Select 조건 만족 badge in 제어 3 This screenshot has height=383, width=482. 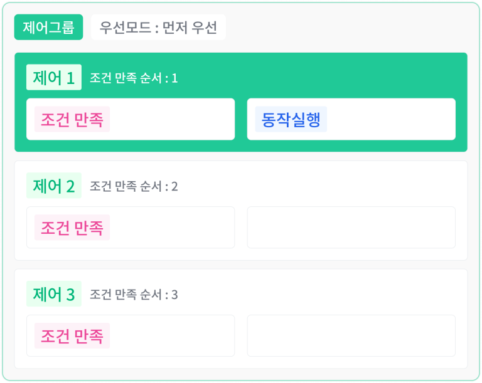72,336
